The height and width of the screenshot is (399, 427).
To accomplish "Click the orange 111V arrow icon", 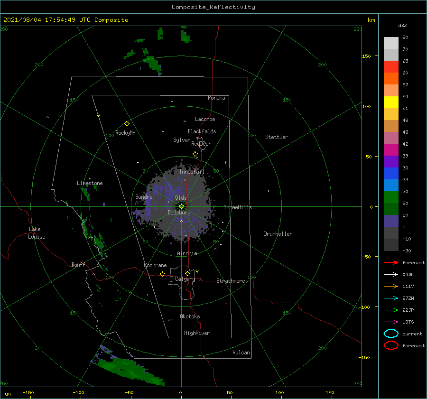I will [x=391, y=286].
